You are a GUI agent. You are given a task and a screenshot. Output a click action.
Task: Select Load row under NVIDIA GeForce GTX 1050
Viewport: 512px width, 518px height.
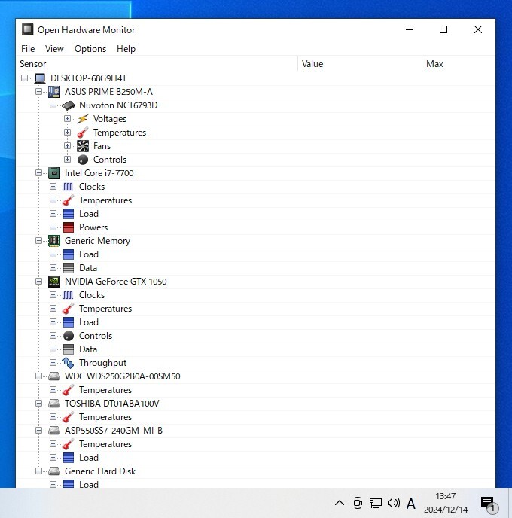pos(256,322)
